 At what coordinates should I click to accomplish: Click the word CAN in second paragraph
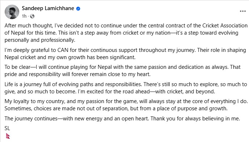(63, 50)
